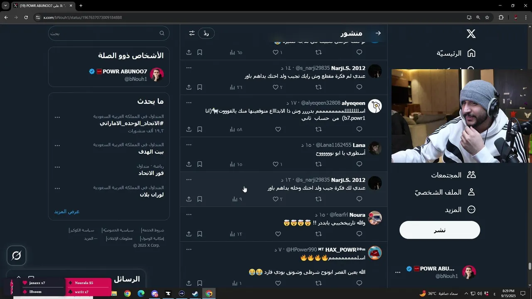
Task: Open Noura profile avatar
Action: point(375,218)
